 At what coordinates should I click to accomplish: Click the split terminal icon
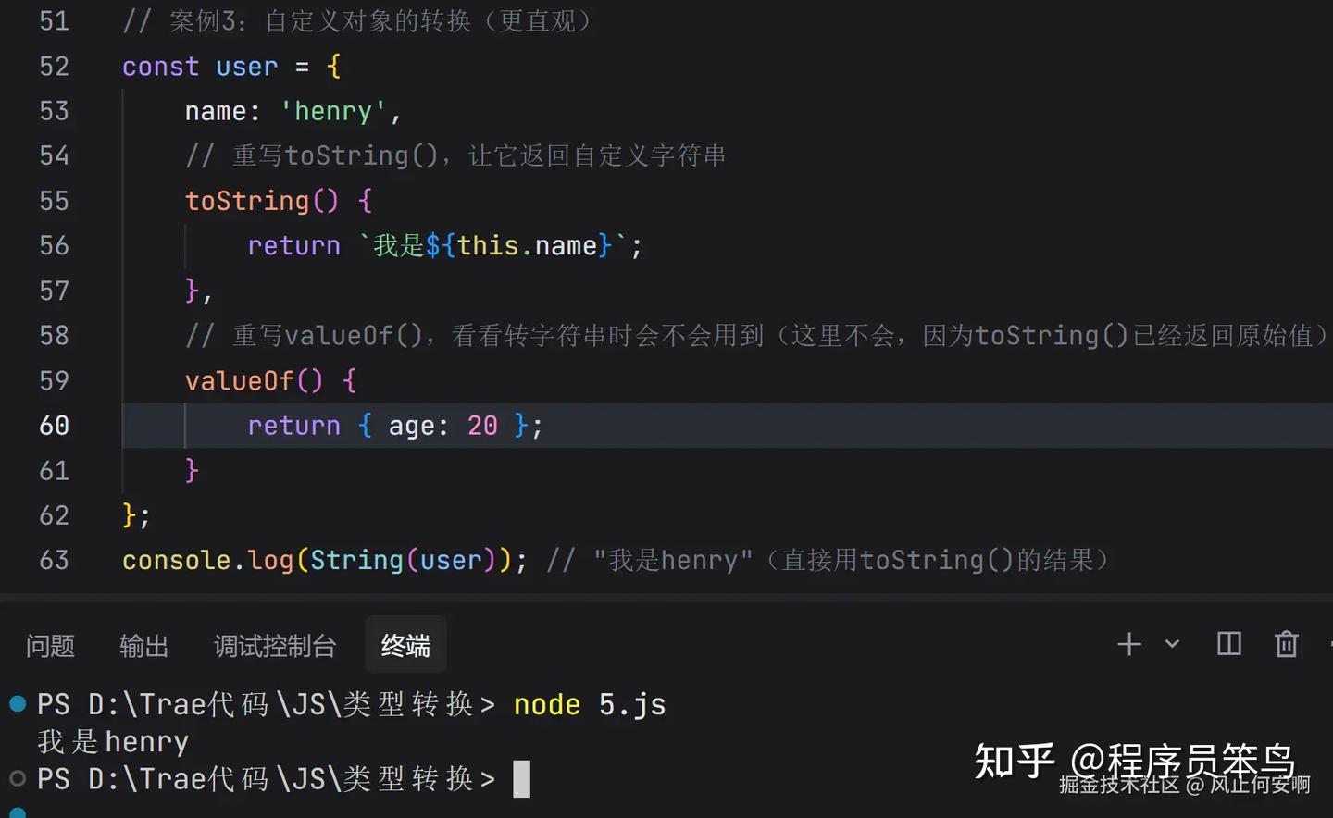pos(1228,644)
